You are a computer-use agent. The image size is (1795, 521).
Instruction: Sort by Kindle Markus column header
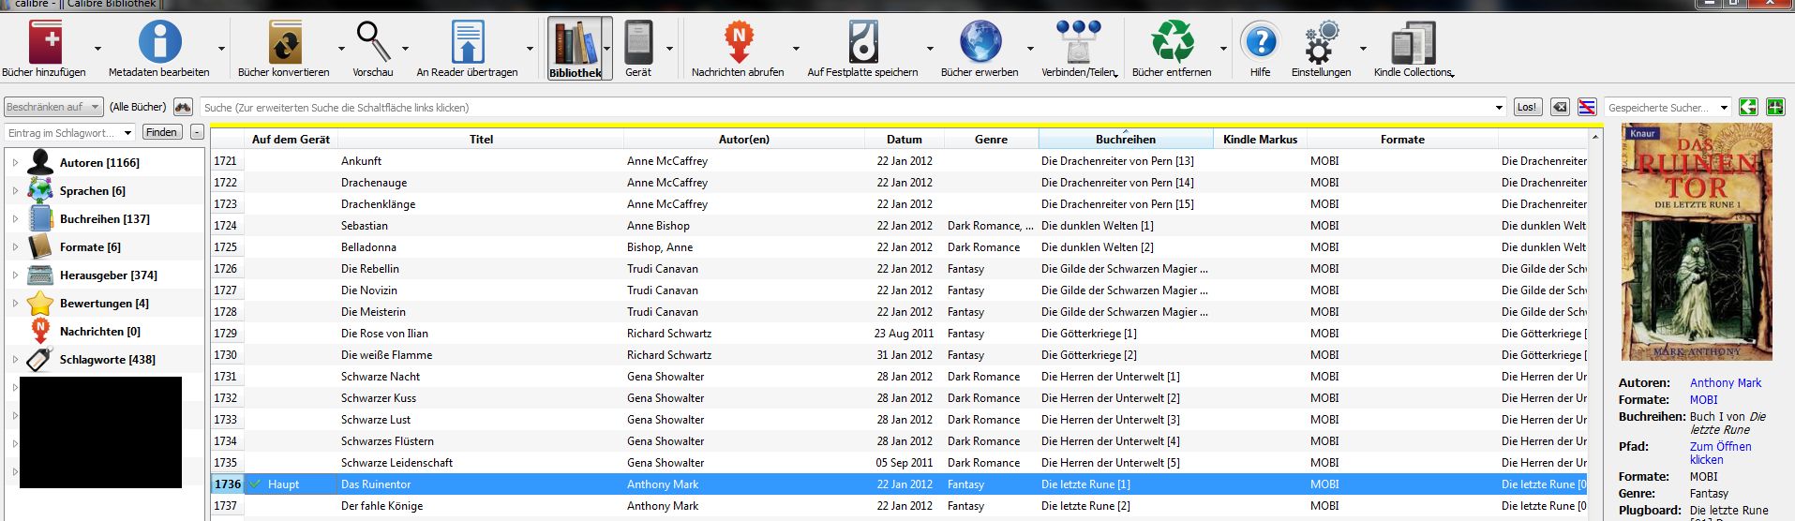click(1260, 139)
